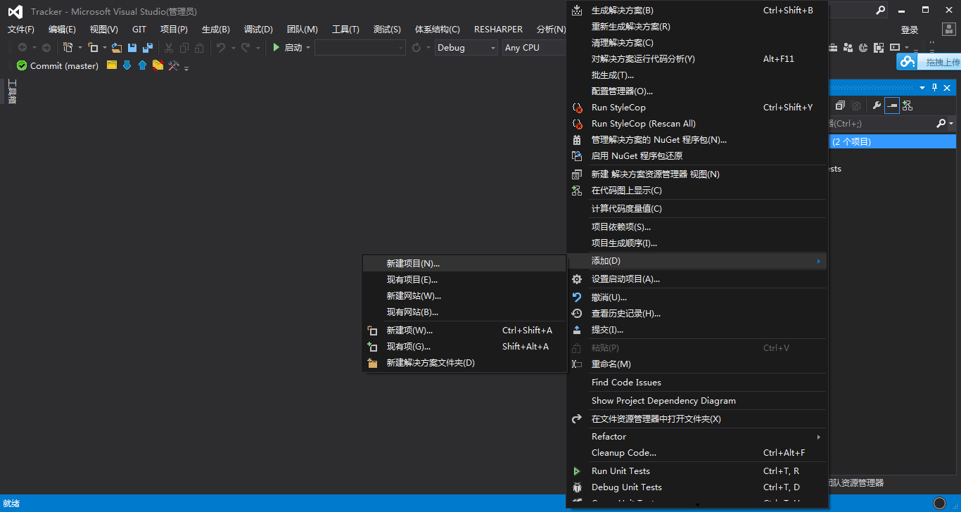Choose 启用 NuGet 程序包还原 entry
The width and height of the screenshot is (961, 512).
click(696, 155)
